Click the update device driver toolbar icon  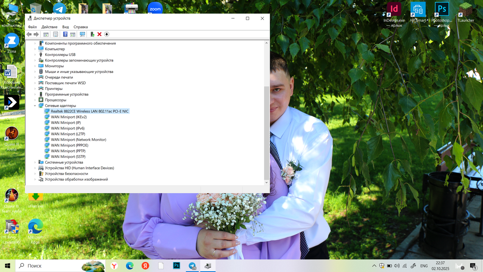coord(92,34)
